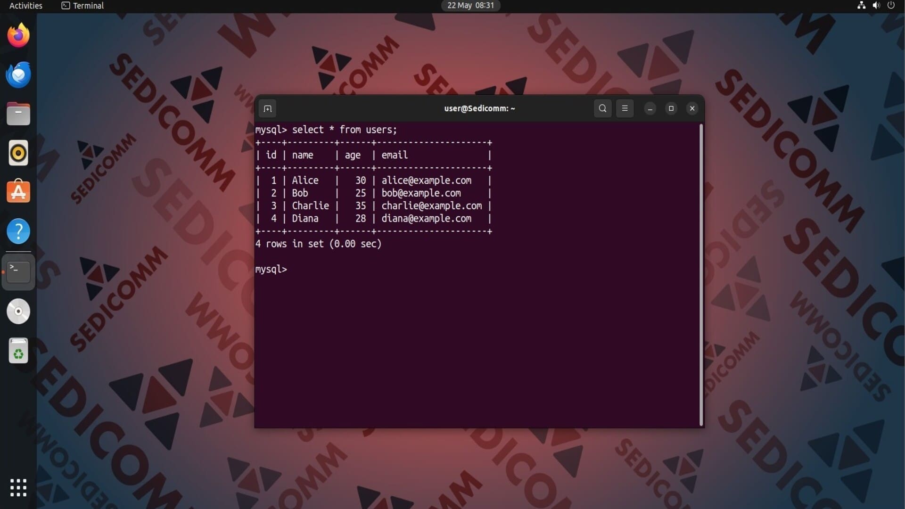The width and height of the screenshot is (905, 509).
Task: Click the network status icon
Action: click(x=861, y=6)
